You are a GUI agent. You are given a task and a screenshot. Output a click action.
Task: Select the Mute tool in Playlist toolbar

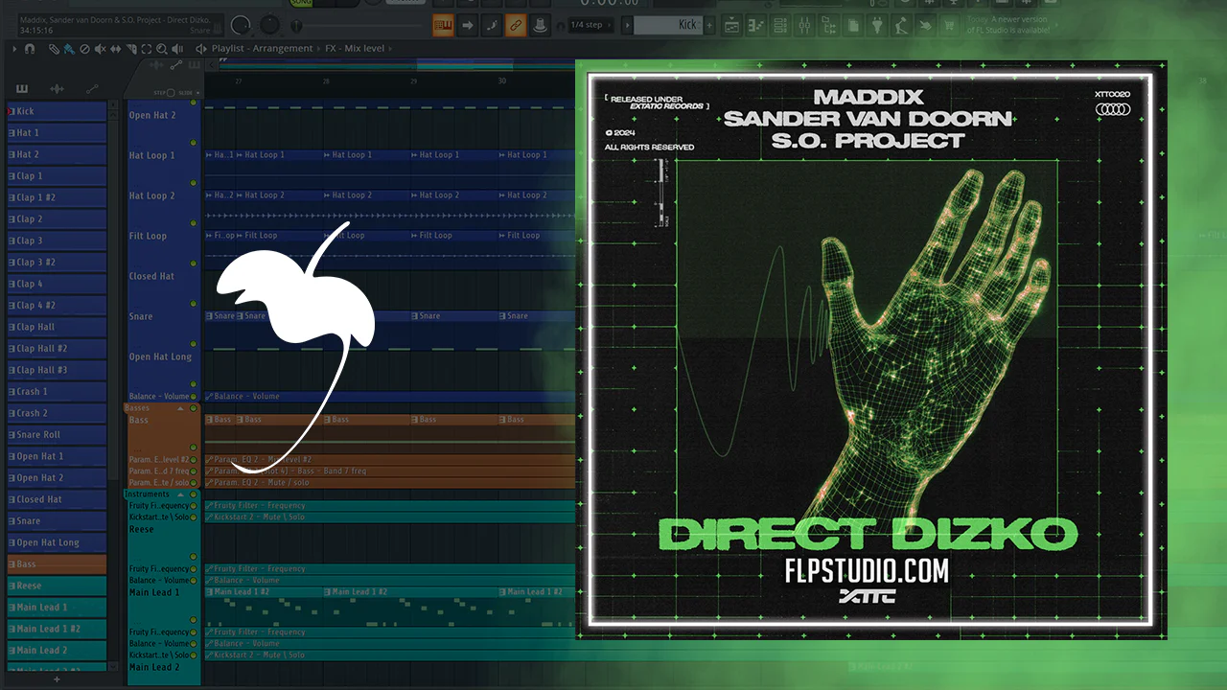coord(100,48)
